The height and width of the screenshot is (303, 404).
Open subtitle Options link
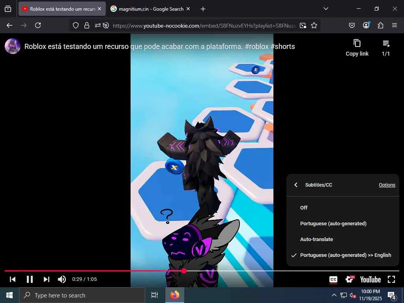(x=387, y=185)
